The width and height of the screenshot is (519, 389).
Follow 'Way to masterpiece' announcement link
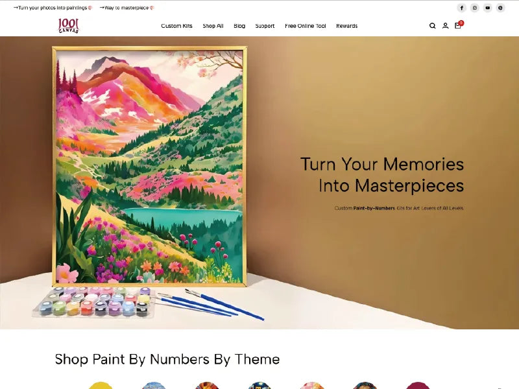127,8
